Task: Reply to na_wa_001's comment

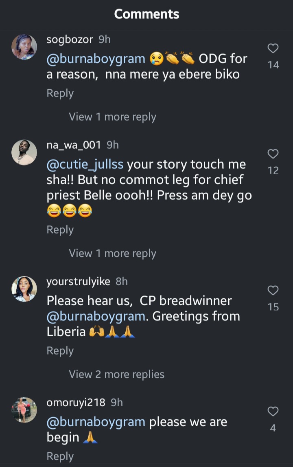Action: click(60, 230)
